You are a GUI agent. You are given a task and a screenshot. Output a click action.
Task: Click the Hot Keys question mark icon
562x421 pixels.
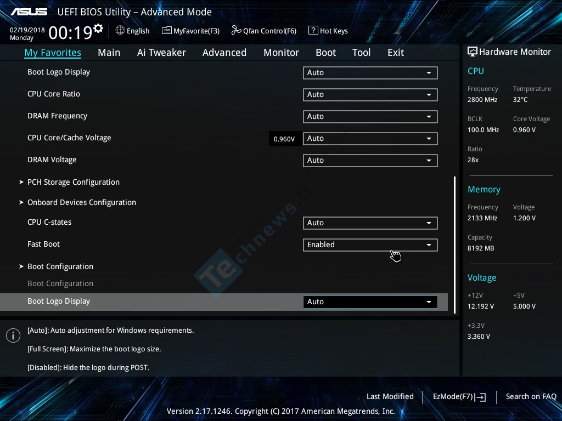(x=313, y=31)
